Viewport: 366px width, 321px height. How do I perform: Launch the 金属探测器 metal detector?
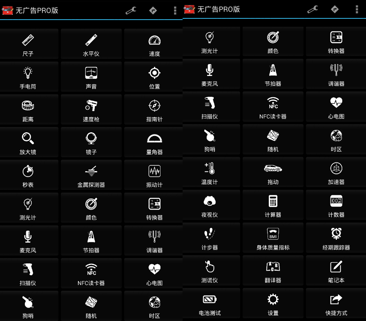point(91,175)
